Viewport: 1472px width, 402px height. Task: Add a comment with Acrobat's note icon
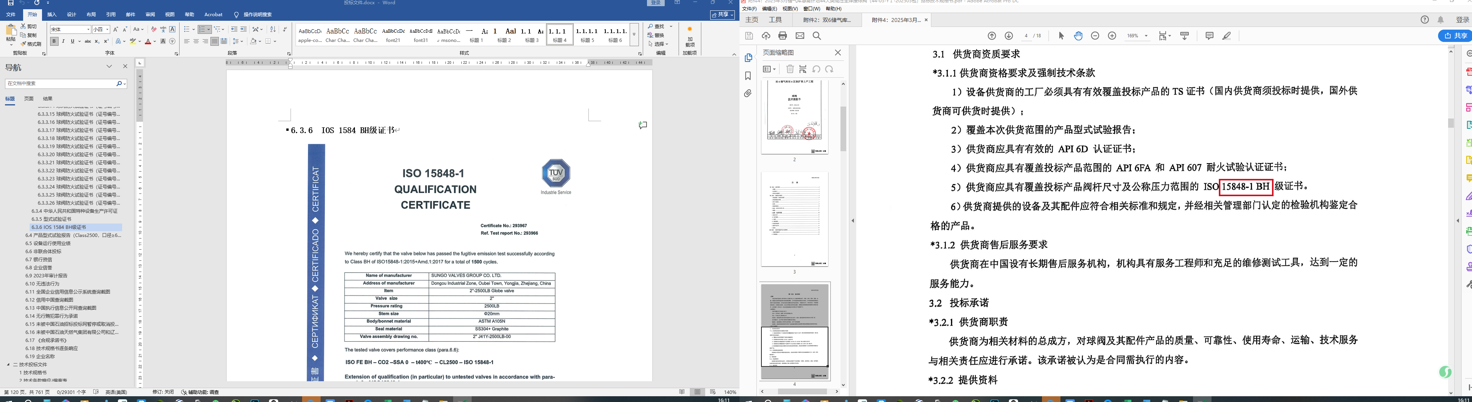click(x=1209, y=36)
